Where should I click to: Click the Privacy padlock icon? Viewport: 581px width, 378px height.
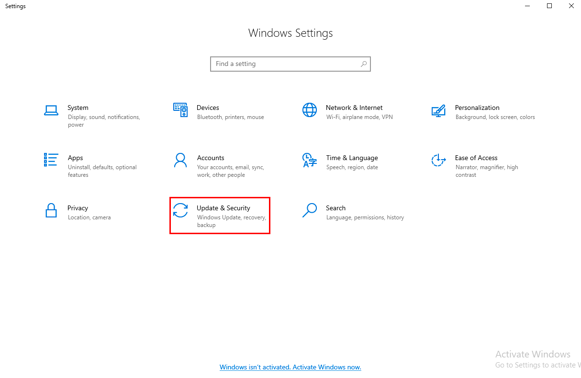tap(51, 210)
